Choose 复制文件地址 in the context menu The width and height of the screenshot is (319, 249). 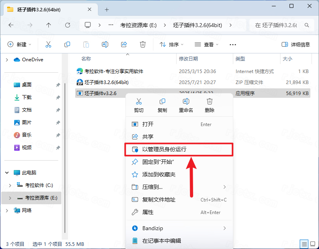(x=179, y=200)
